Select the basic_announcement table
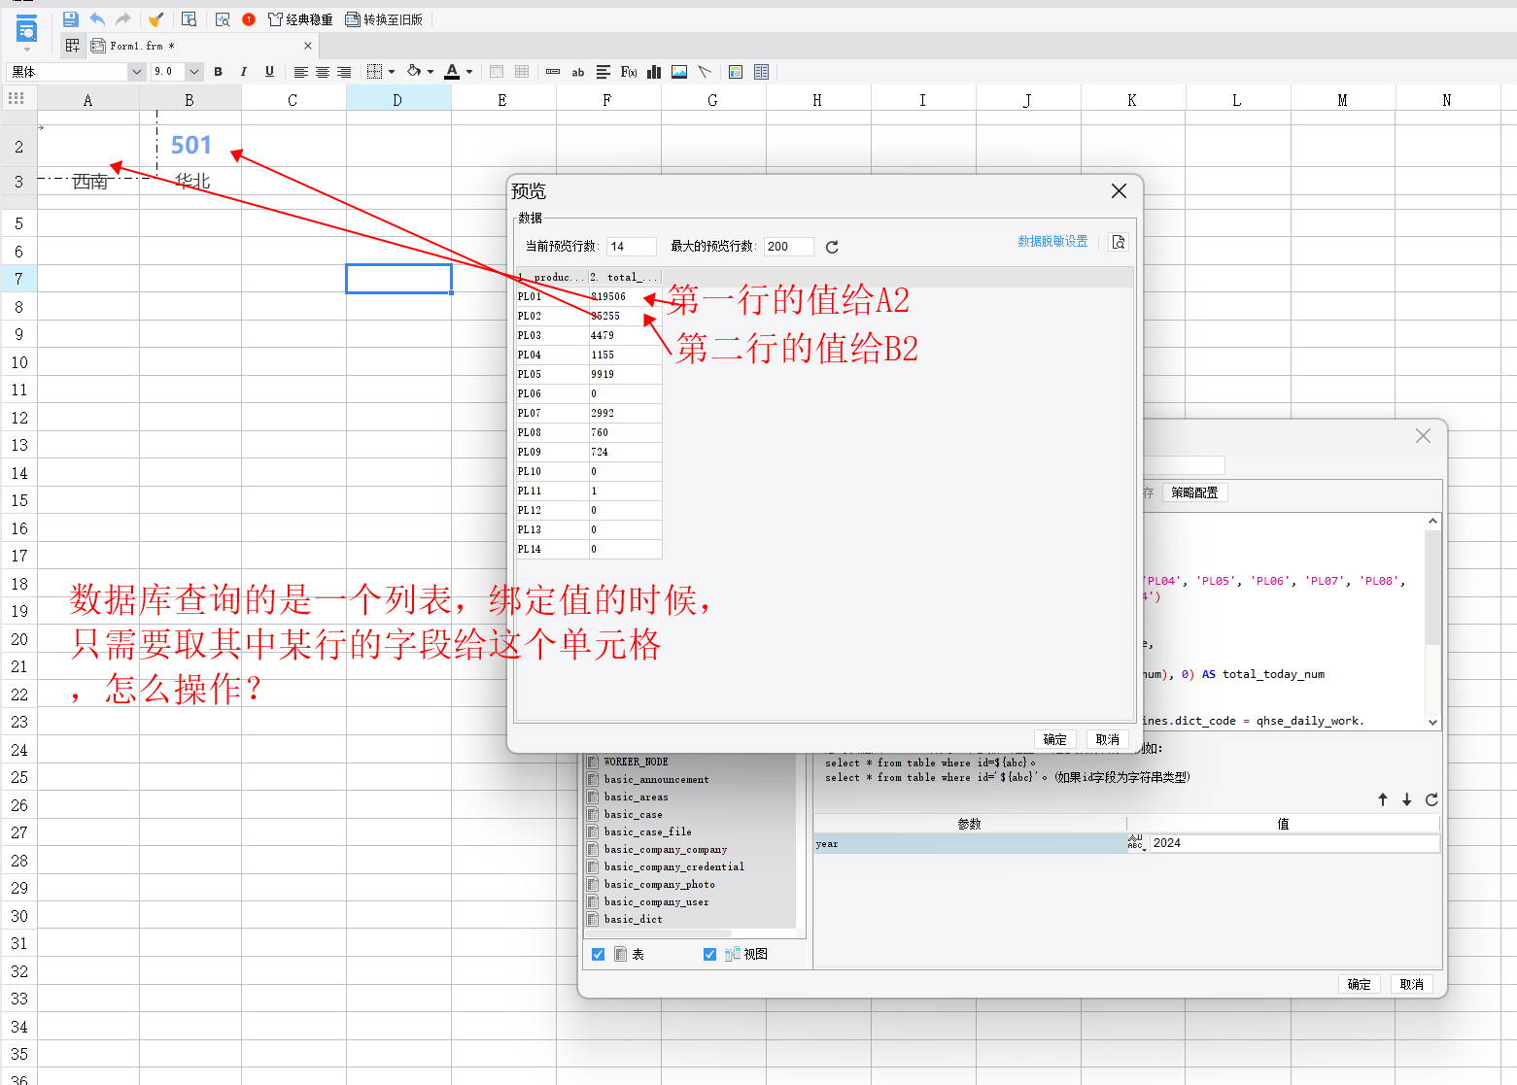Image resolution: width=1517 pixels, height=1085 pixels. pyautogui.click(x=656, y=779)
